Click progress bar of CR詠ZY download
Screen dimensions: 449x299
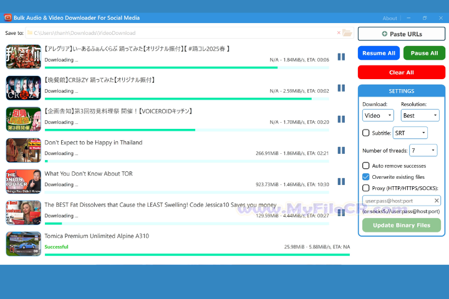point(186,98)
